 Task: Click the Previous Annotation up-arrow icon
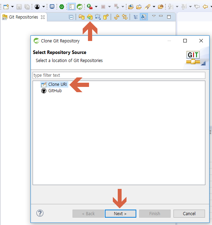(x=184, y=7)
